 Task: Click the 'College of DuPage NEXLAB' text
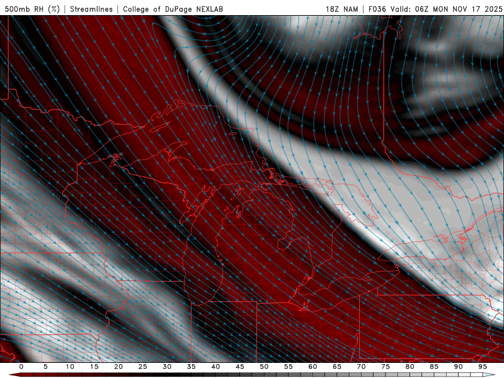(173, 9)
